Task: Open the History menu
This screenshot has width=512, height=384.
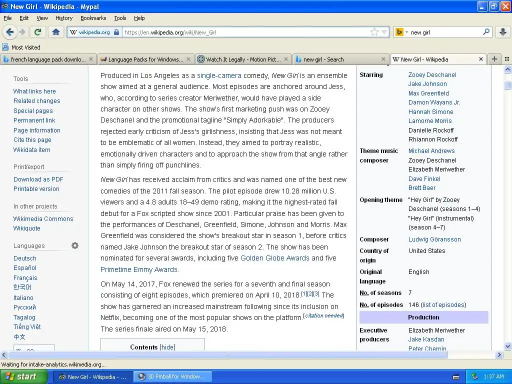Action: (x=63, y=18)
